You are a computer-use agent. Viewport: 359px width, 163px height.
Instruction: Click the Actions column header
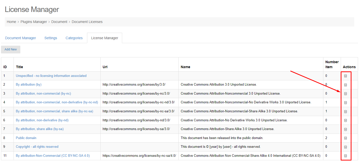pyautogui.click(x=349, y=67)
